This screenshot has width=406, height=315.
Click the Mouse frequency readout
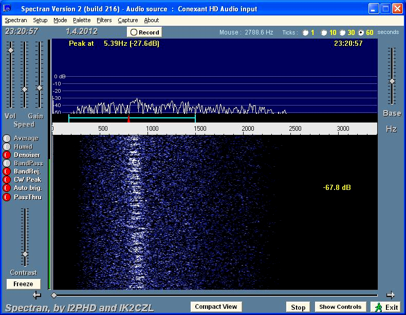pos(246,32)
